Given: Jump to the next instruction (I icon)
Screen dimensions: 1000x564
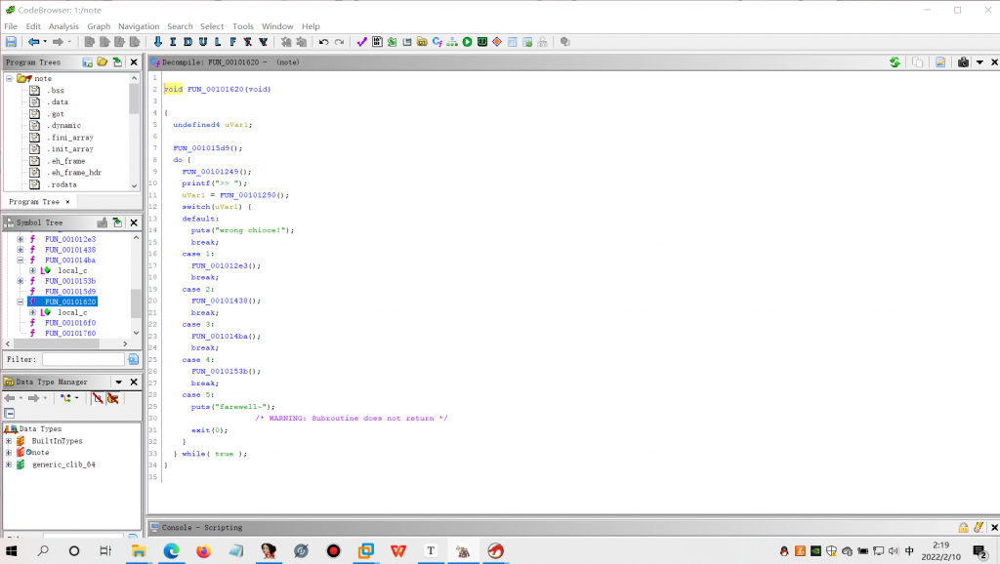Looking at the screenshot, I should (173, 42).
